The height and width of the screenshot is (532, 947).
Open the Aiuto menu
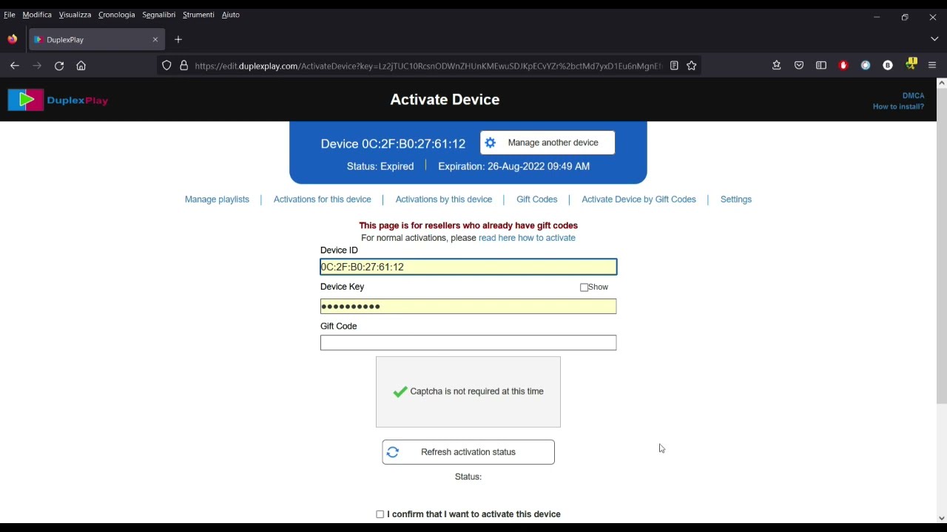231,15
